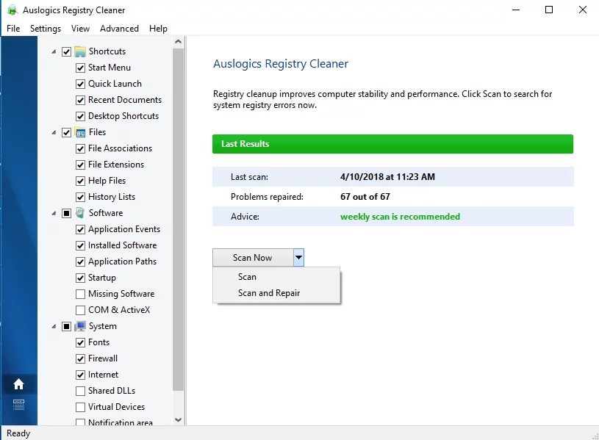Tick the COM & ActiveX checkbox
Viewport: 599px width, 440px height.
tap(80, 310)
